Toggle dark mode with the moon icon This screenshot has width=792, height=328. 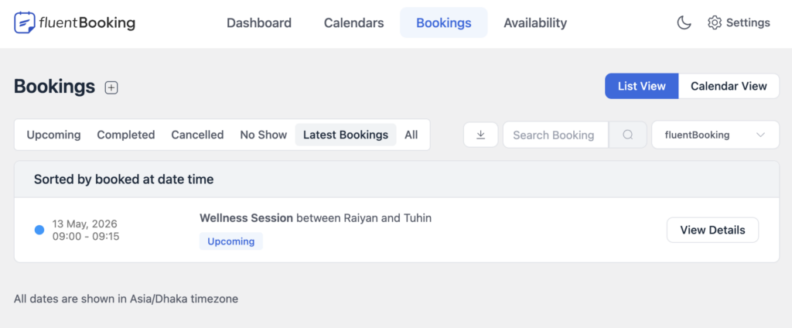(684, 22)
